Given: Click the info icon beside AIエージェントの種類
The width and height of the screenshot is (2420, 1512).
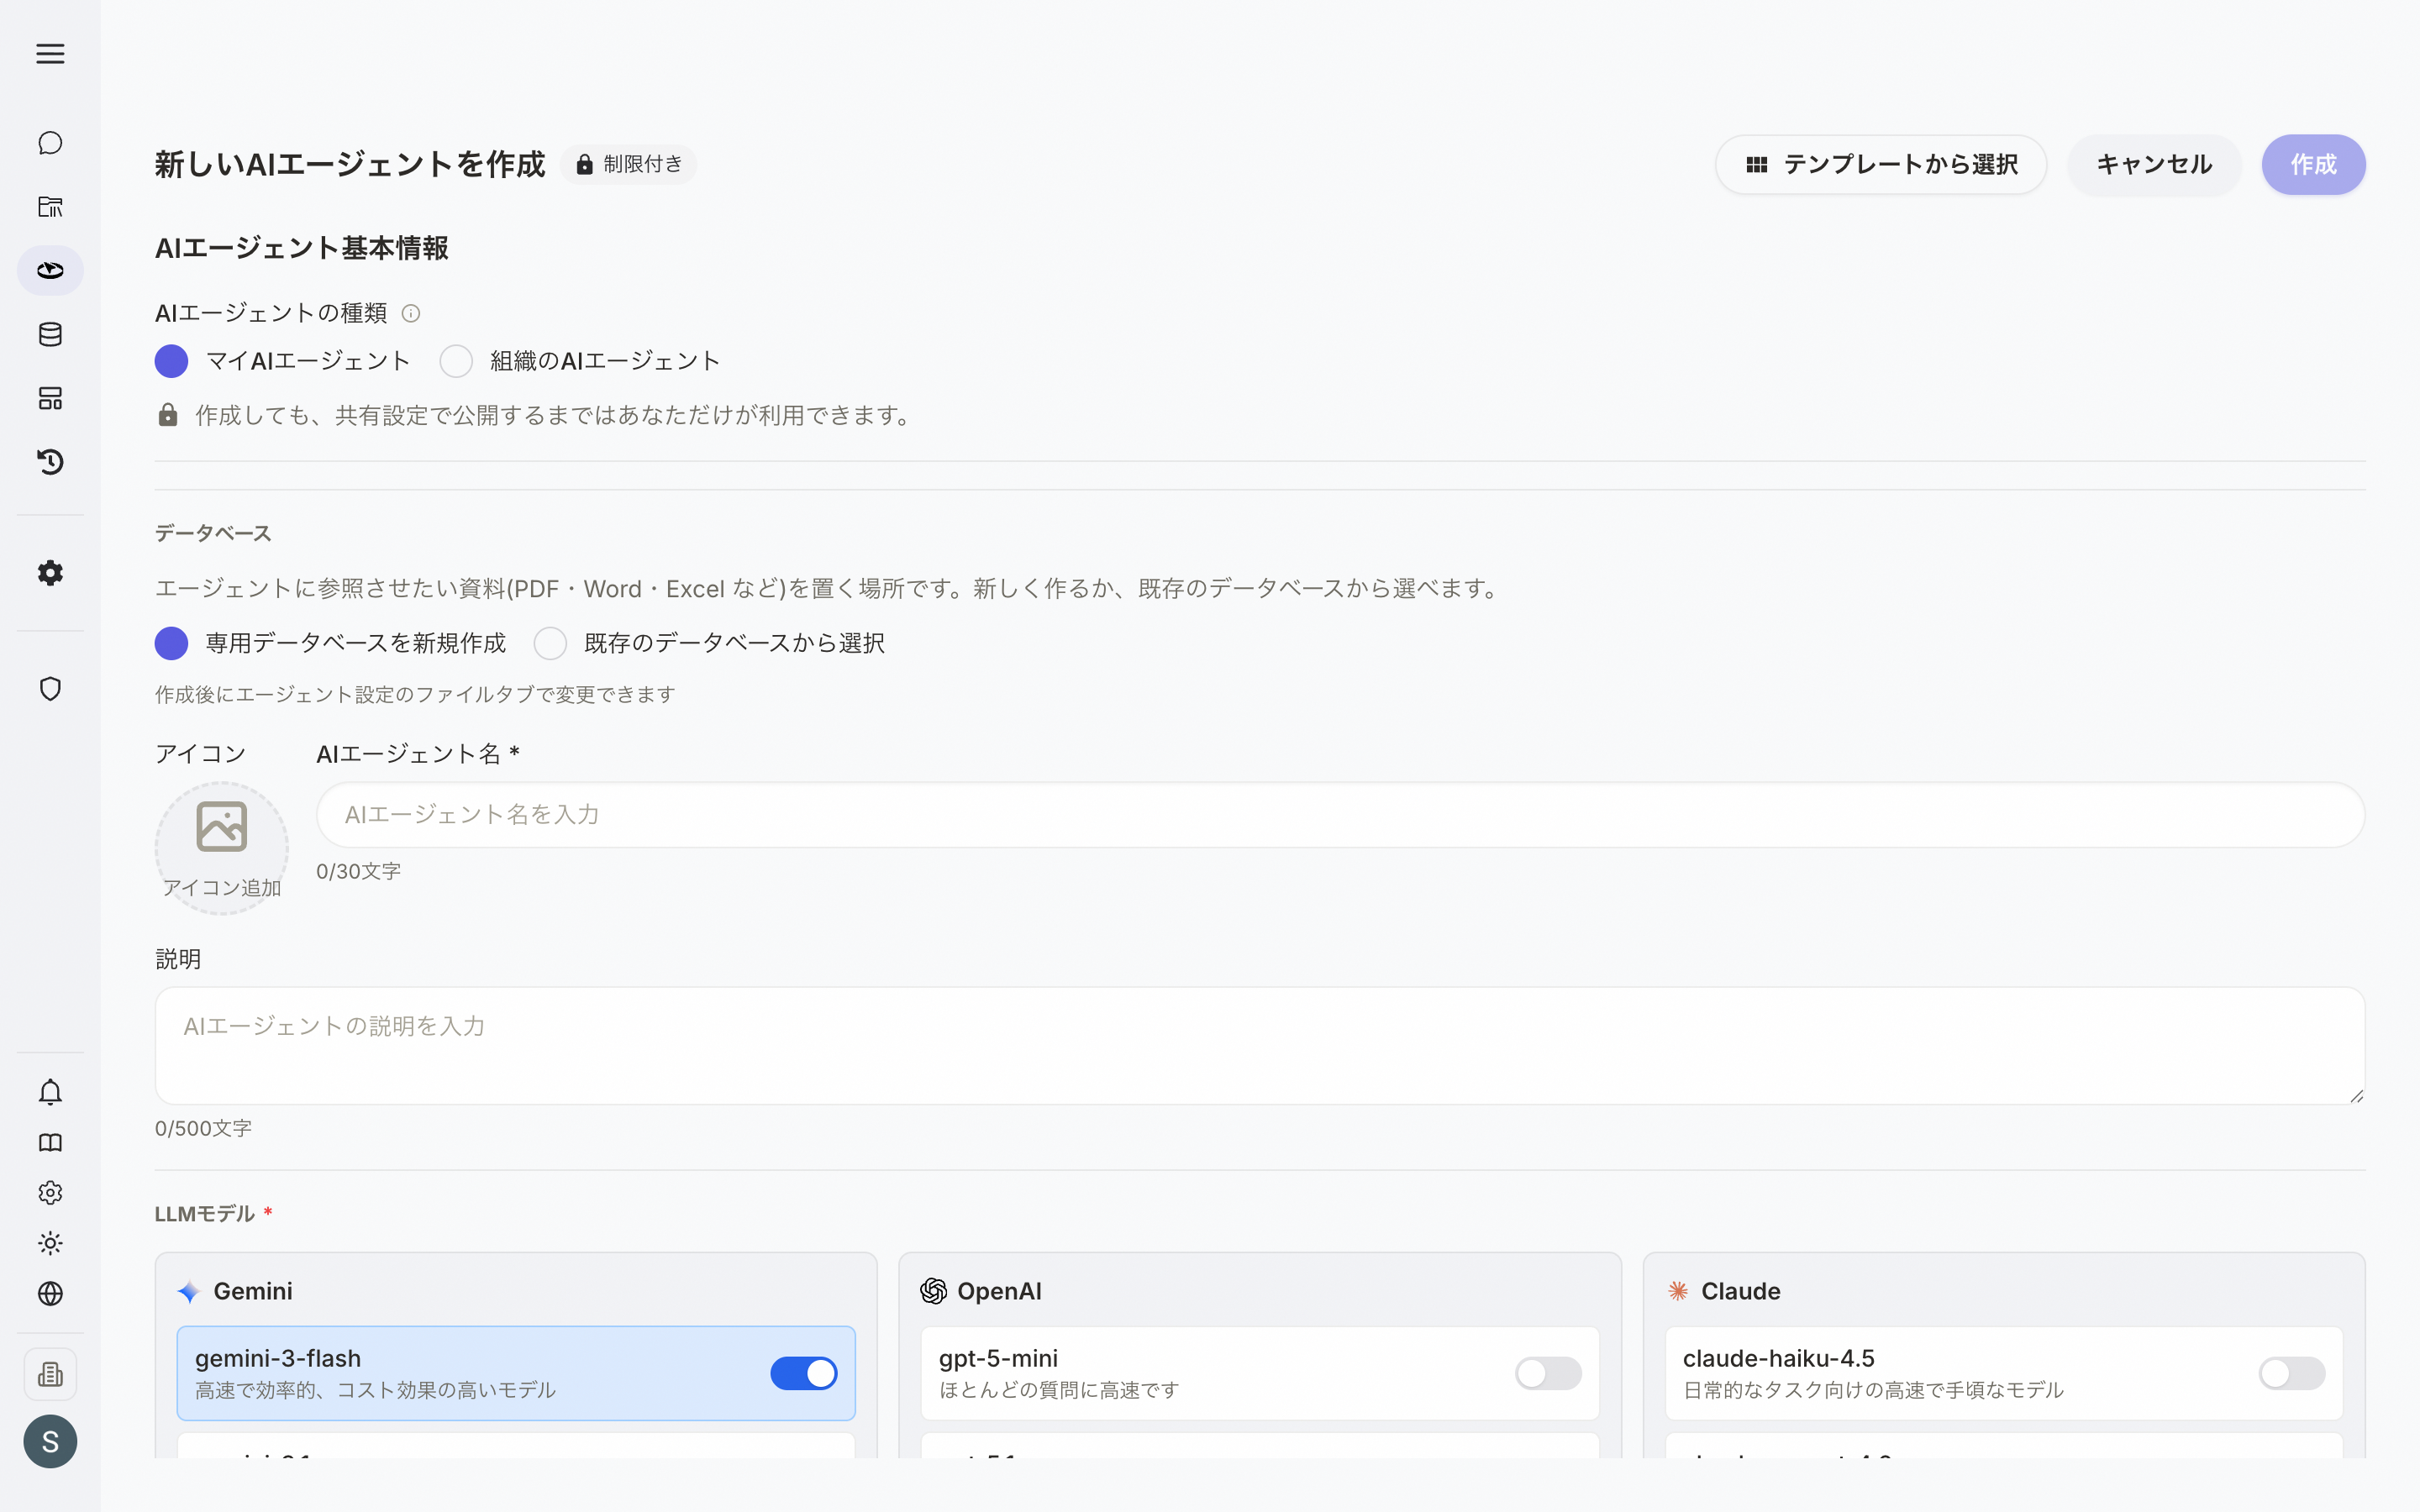Looking at the screenshot, I should (x=411, y=314).
